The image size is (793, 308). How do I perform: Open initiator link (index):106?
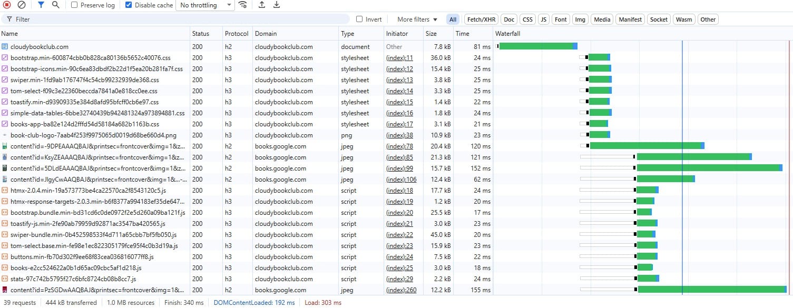coord(401,180)
